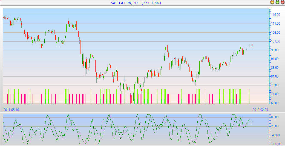Click the 106,00 price axis label

click(x=275, y=33)
